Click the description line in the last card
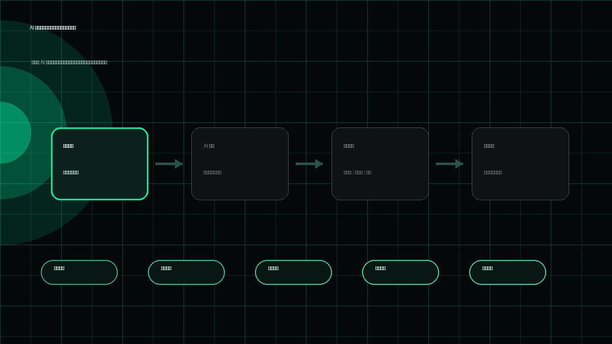This screenshot has height=344, width=612. pos(493,172)
